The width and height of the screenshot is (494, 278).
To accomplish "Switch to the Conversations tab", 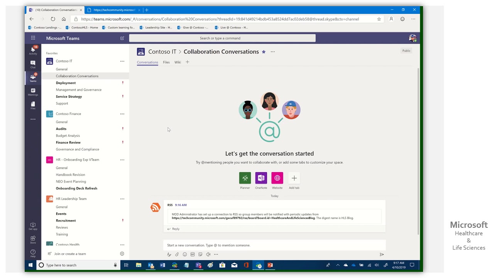I will point(147,62).
